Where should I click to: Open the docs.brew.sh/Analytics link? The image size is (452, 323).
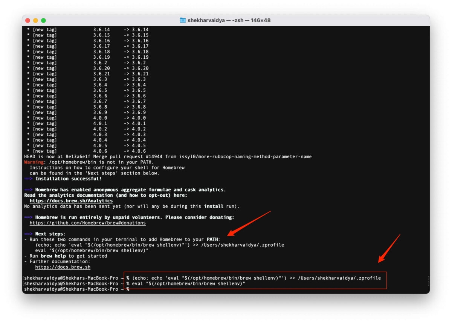(71, 201)
